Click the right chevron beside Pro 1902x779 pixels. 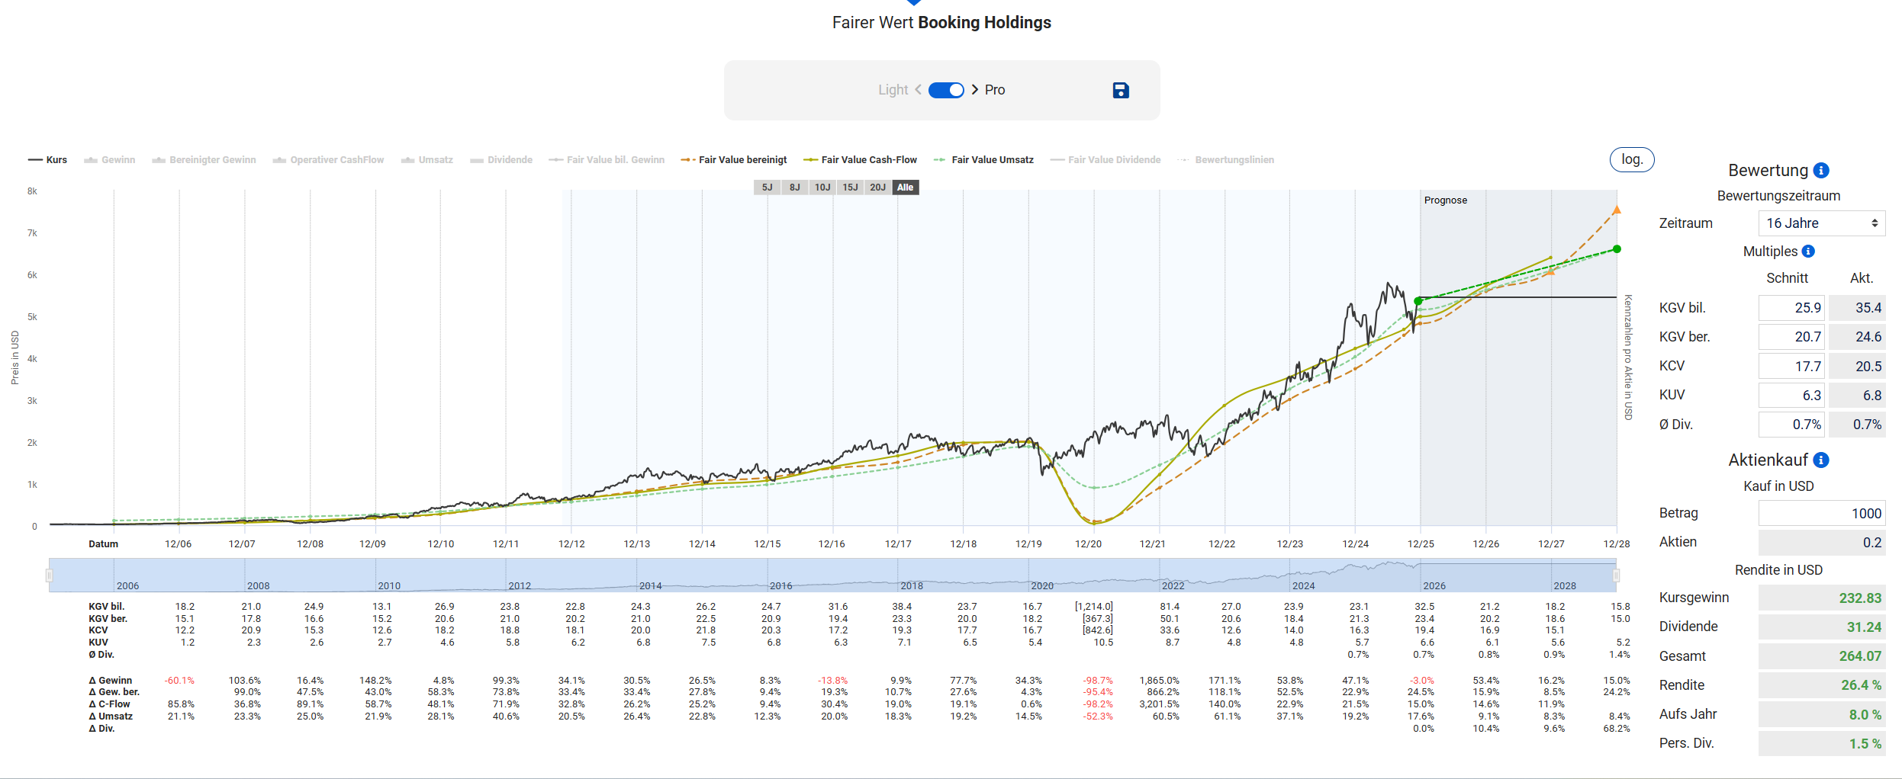coord(975,90)
